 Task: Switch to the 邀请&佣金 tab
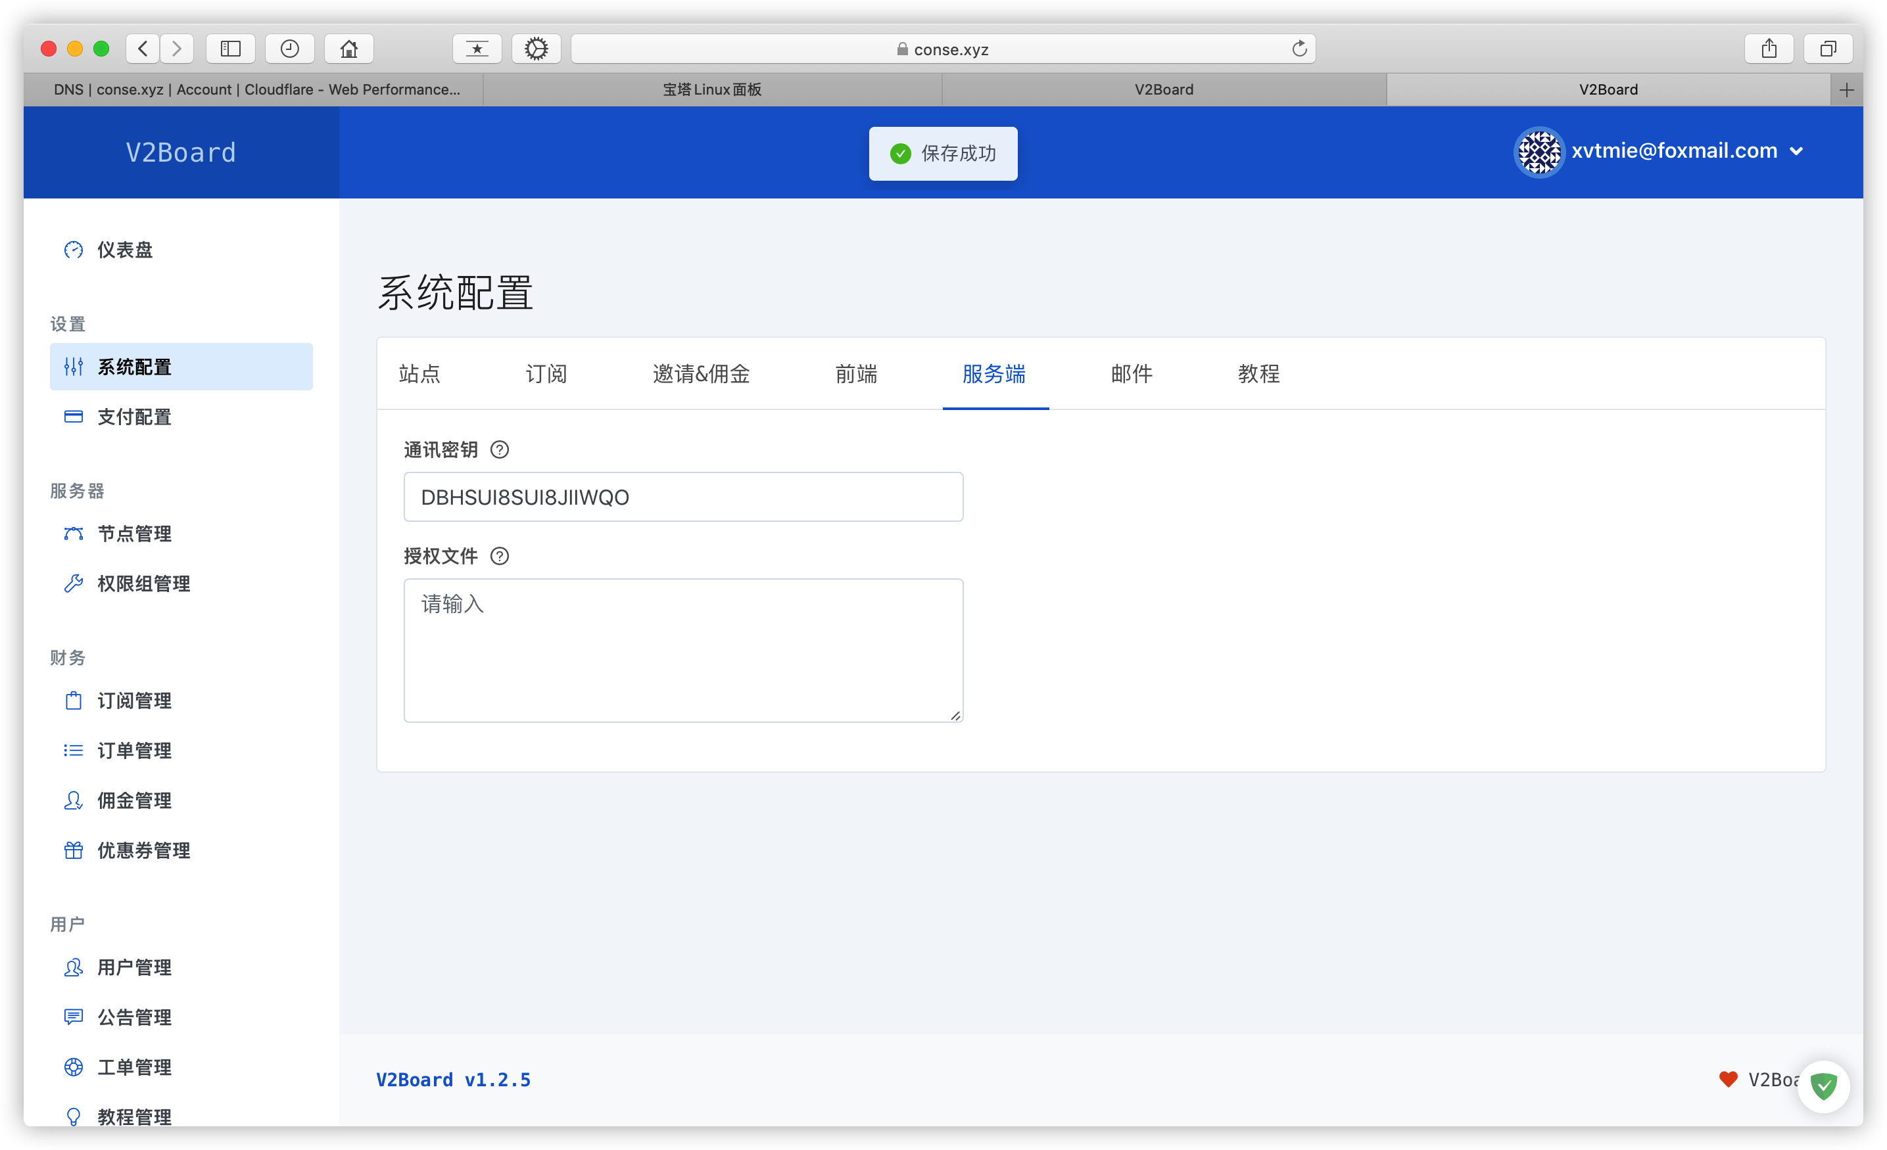coord(701,374)
